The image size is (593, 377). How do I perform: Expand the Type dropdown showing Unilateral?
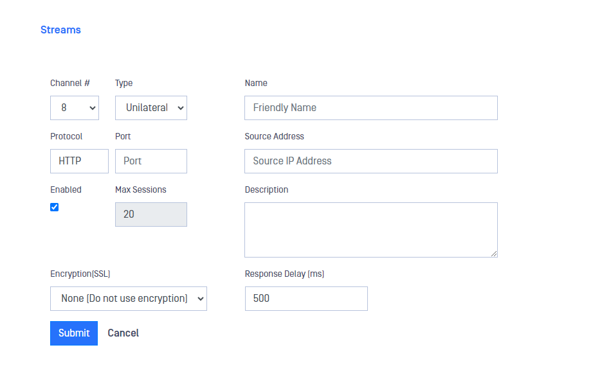click(151, 108)
